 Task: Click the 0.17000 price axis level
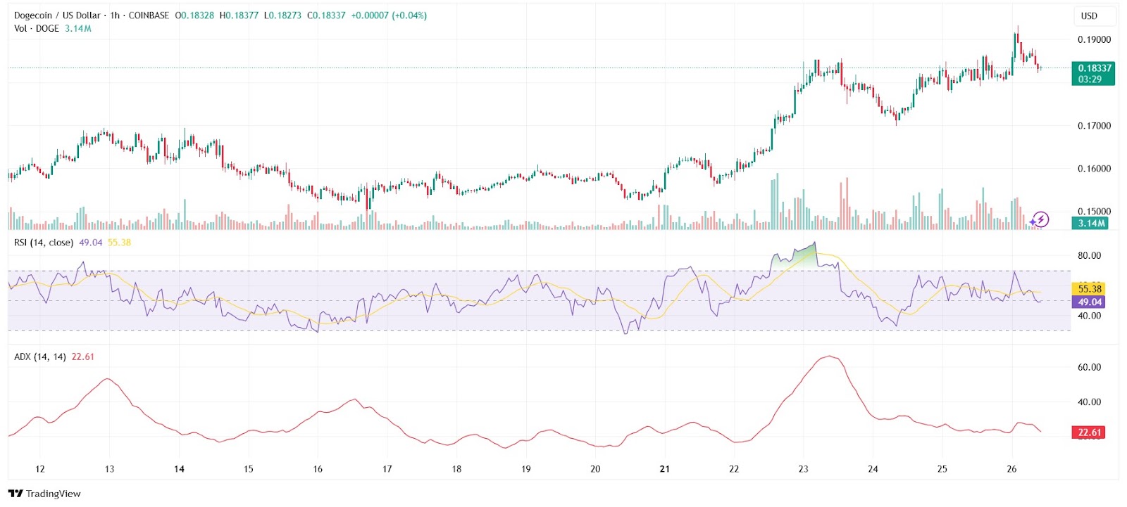click(x=1094, y=127)
